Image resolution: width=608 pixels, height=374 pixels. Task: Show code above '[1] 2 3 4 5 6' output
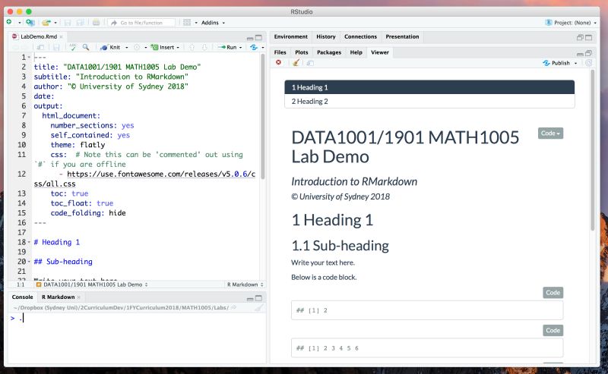click(x=553, y=330)
